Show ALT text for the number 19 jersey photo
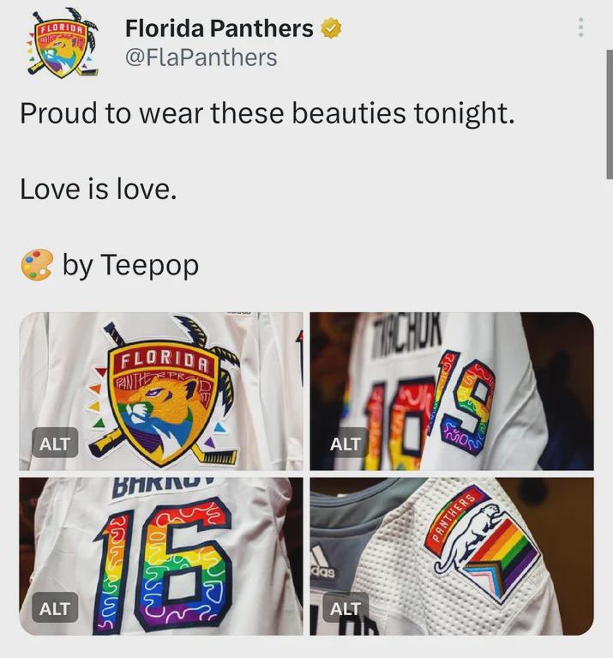Screen dimensions: 613x658 point(346,444)
